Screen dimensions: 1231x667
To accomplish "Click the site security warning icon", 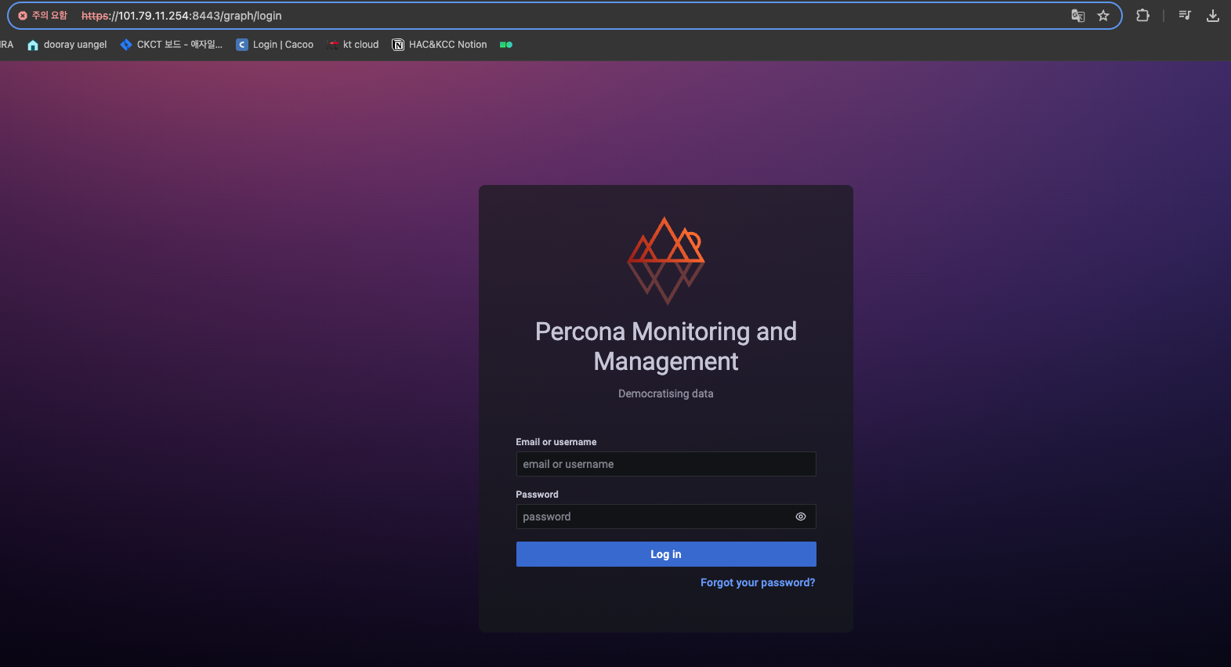I will click(23, 16).
